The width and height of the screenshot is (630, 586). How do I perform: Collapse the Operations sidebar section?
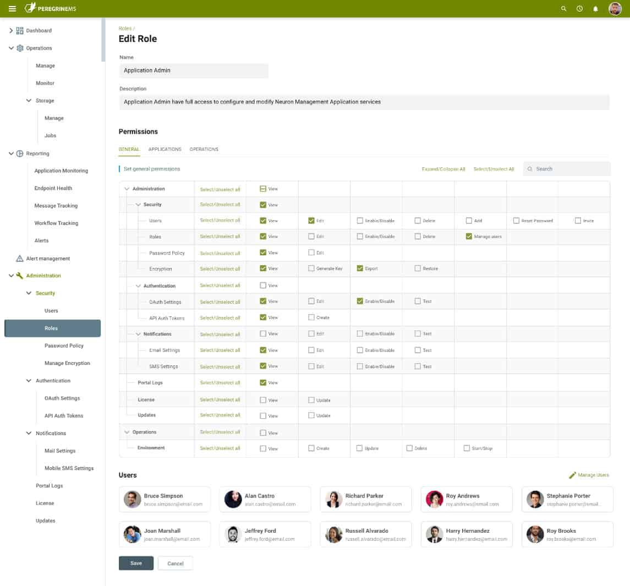[x=11, y=48]
